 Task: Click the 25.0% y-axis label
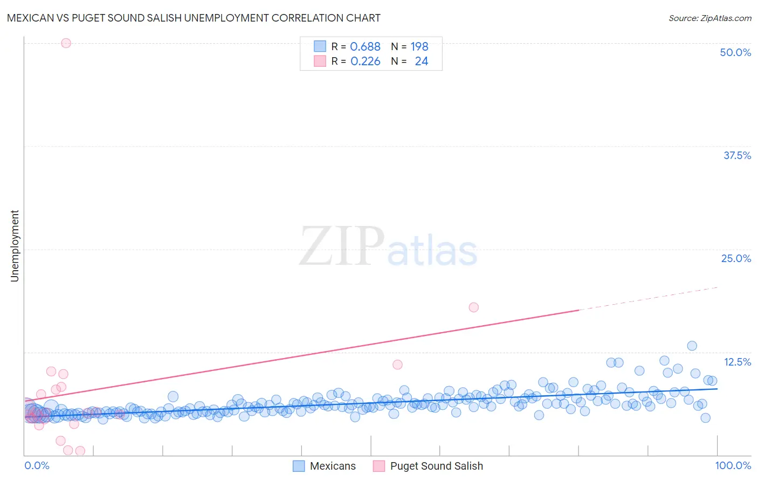[736, 258]
